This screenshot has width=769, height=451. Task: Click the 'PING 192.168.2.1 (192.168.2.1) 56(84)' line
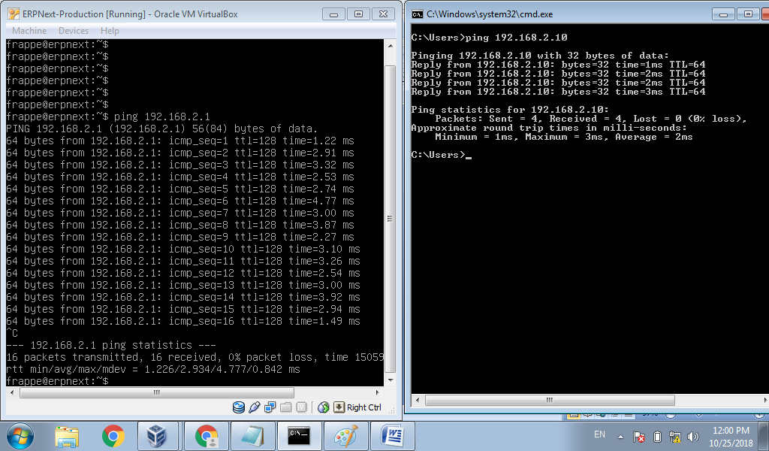click(x=162, y=129)
